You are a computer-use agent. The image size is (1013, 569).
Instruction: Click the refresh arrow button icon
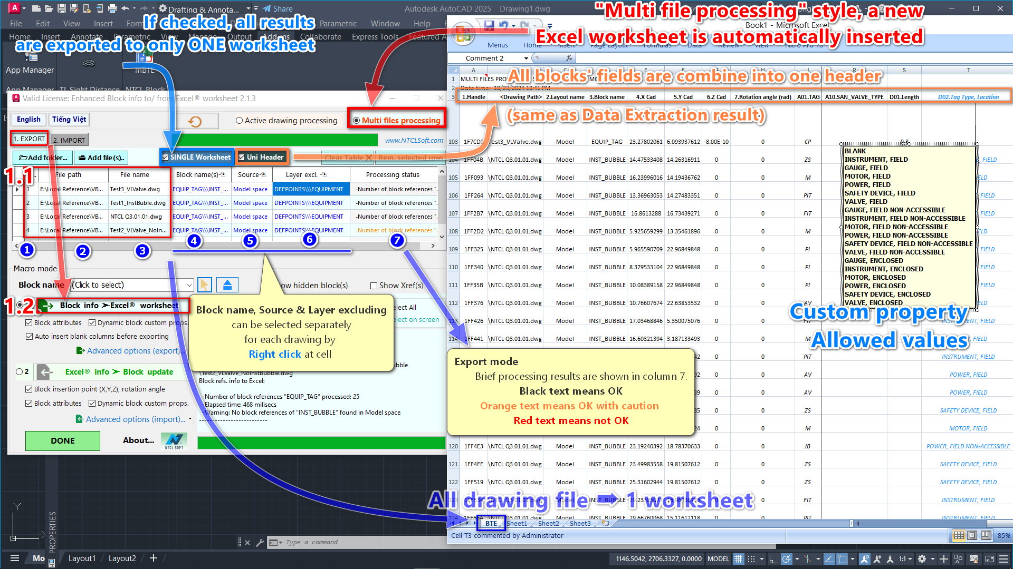tap(195, 121)
